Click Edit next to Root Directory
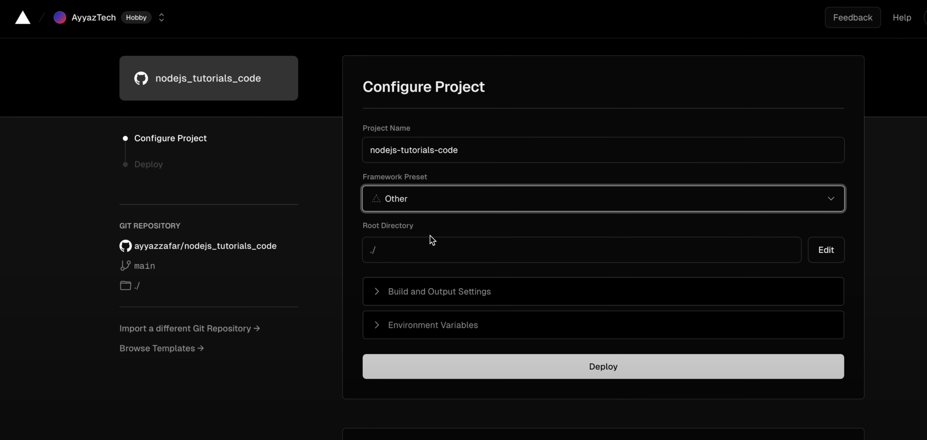Viewport: 927px width, 440px height. [x=826, y=250]
